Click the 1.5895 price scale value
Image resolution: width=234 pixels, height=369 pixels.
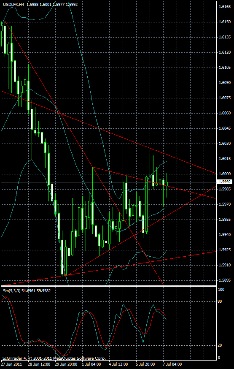224,280
